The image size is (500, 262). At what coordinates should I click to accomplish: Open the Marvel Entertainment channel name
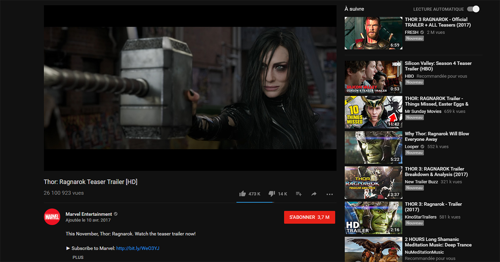coord(89,214)
